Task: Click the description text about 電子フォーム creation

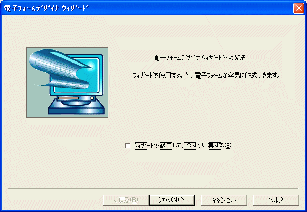Action: coord(206,75)
